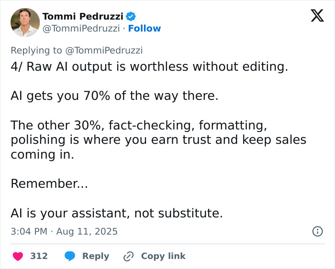Click the blue verified badge
The height and width of the screenshot is (269, 335).
tap(130, 16)
